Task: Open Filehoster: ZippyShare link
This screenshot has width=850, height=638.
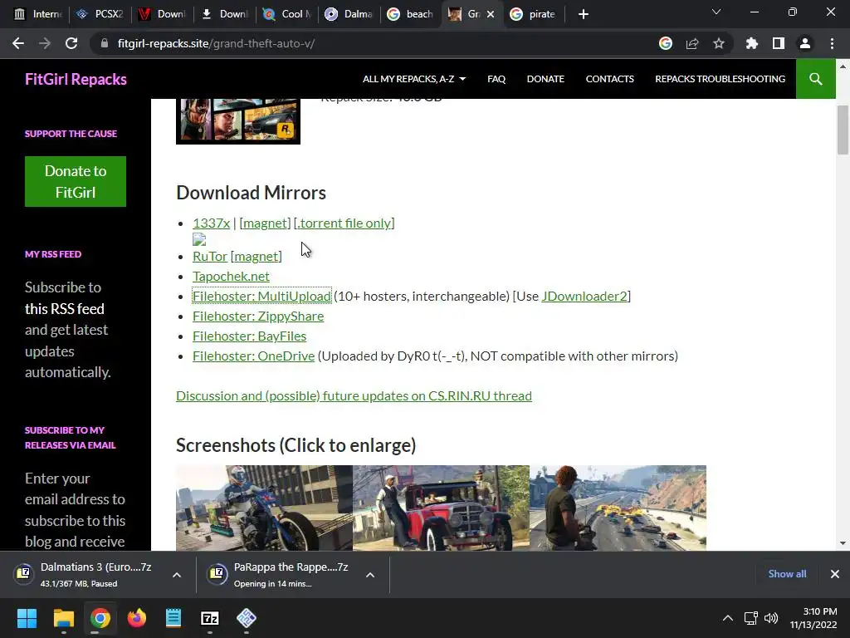Action: 258,317
